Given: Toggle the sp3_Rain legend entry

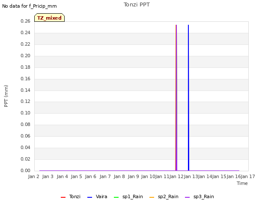Looking at the screenshot, I should [x=200, y=197].
